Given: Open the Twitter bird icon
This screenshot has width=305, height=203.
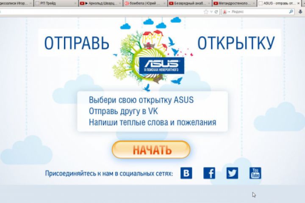Looking at the screenshot, I should click(232, 173).
